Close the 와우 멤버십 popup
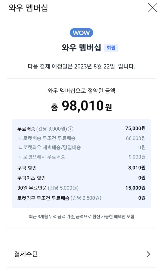Screen dimensions: 163x271 pos(153,8)
